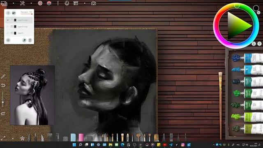Click the eraser icon to clear the layer

[x=24, y=40]
